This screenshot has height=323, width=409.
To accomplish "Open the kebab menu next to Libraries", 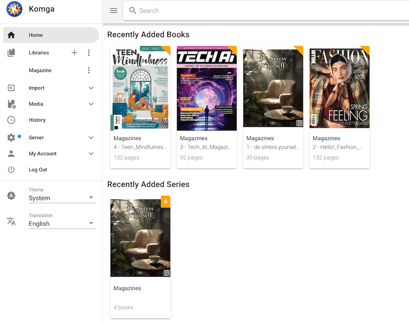I will (89, 52).
